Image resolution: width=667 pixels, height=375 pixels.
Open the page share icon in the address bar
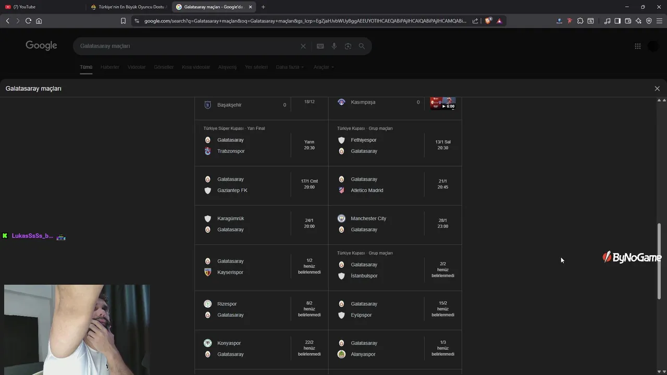pyautogui.click(x=475, y=21)
